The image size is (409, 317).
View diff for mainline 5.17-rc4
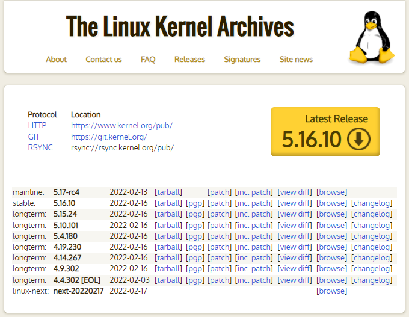click(295, 192)
